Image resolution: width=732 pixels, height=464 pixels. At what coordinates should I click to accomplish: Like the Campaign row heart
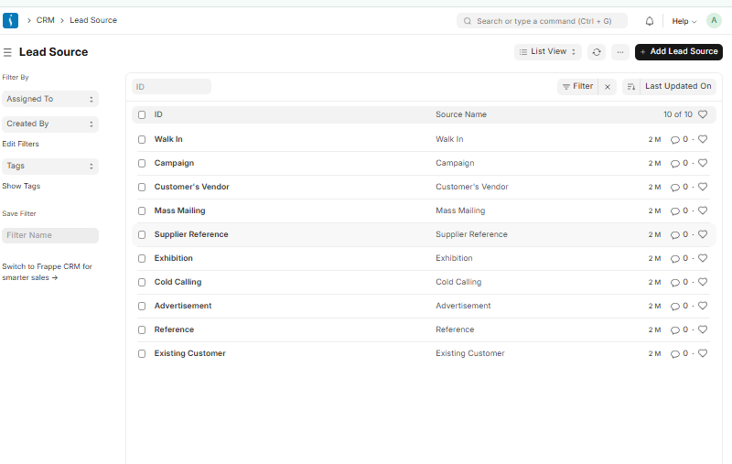[x=703, y=163]
